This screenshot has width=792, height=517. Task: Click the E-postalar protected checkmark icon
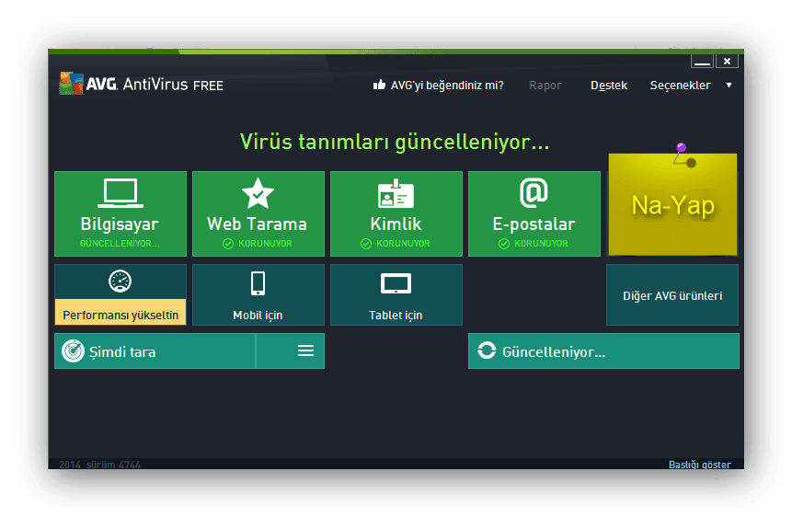(504, 244)
